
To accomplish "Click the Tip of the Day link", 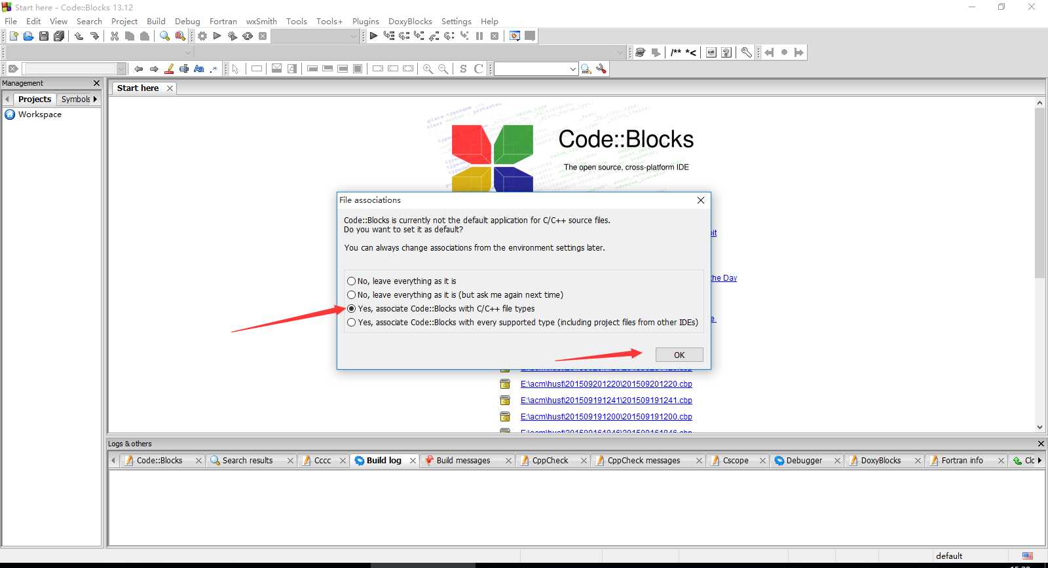I will pos(724,278).
